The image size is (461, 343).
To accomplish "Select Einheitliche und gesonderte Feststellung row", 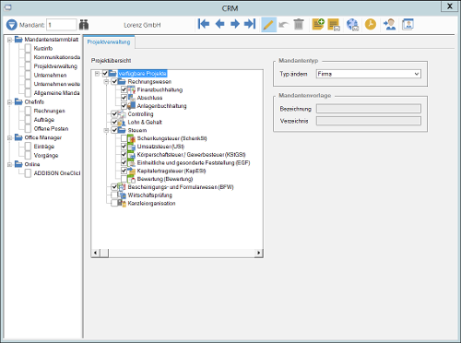I will [x=194, y=162].
